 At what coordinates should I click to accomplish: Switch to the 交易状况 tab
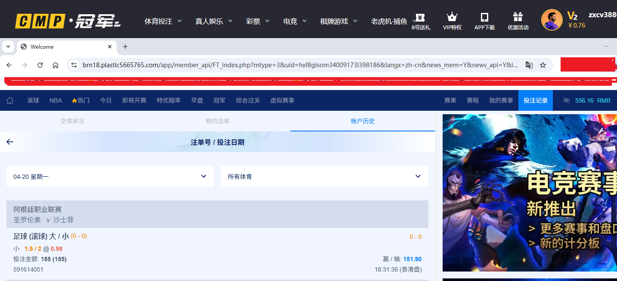[x=72, y=121]
